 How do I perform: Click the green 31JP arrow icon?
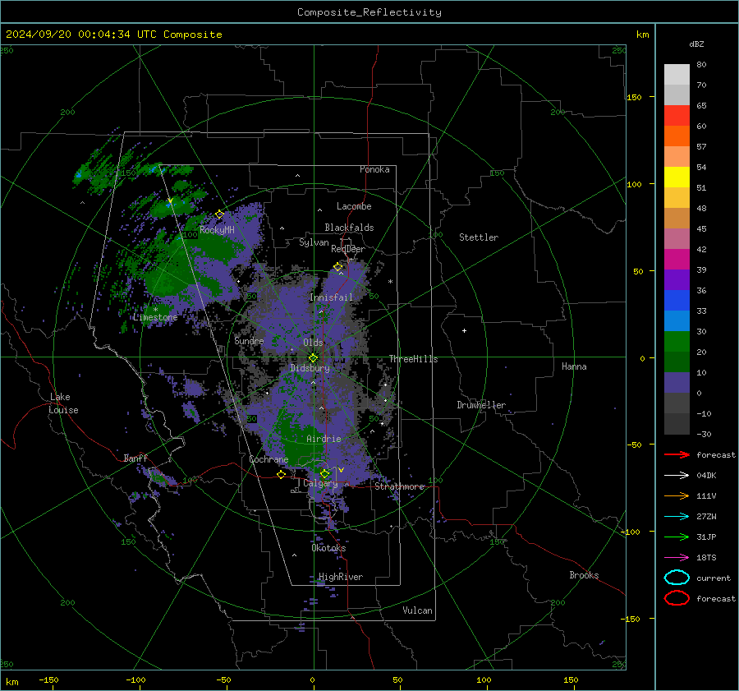(x=677, y=537)
